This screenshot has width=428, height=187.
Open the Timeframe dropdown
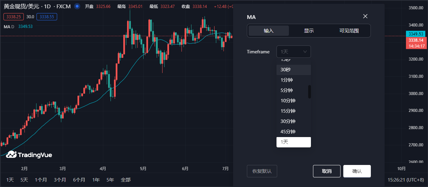point(293,52)
